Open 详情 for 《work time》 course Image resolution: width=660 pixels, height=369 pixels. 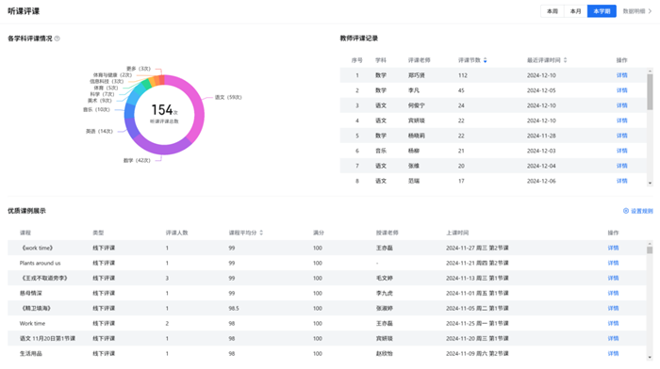tap(613, 248)
